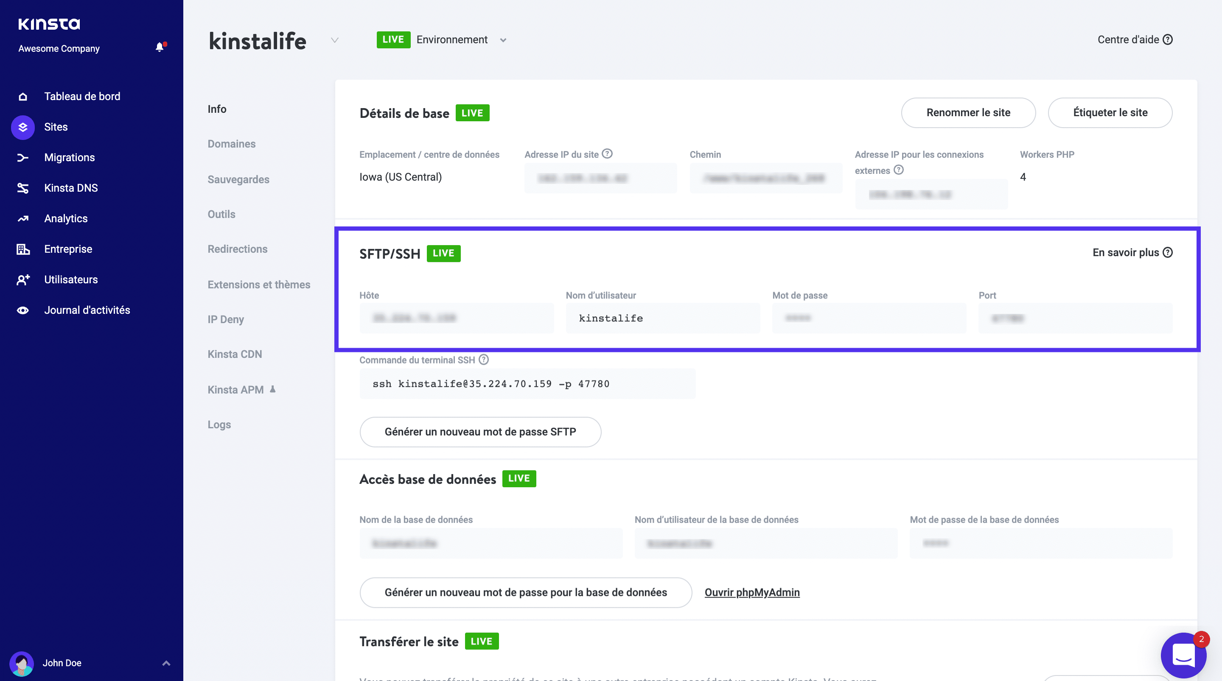The image size is (1222, 681).
Task: Navigate to Sites section
Action: pos(54,127)
